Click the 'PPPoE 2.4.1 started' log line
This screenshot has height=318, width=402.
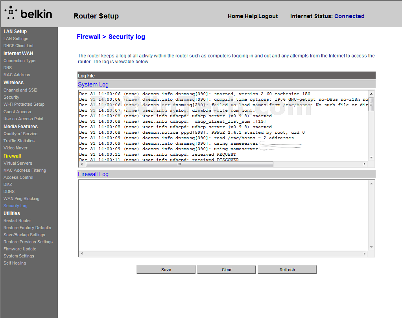click(x=192, y=132)
